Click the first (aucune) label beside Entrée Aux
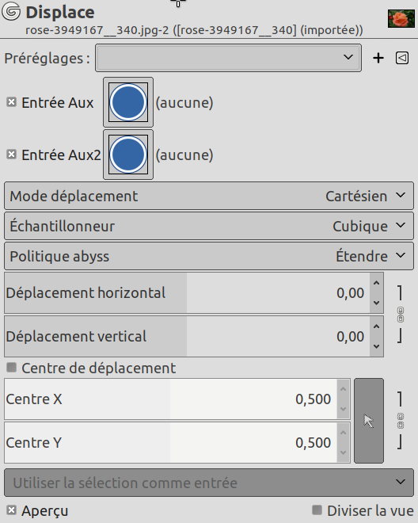 (184, 102)
